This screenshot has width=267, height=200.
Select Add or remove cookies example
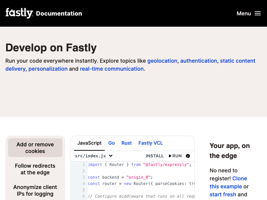[35, 148]
